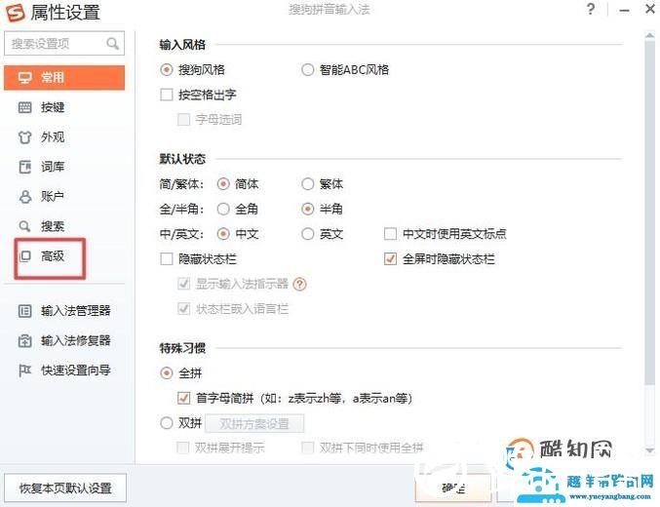Select the 全拼 radio button
Viewport: 660px width, 507px height.
167,373
